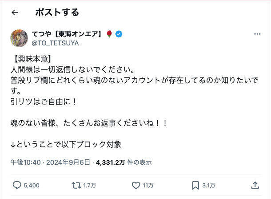The height and width of the screenshot is (199, 271).
Task: Click the ポストする header title
Action: 56,12
